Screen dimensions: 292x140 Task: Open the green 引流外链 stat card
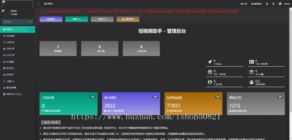tap(68, 104)
